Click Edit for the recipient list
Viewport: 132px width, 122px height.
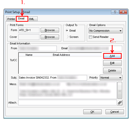(112, 63)
